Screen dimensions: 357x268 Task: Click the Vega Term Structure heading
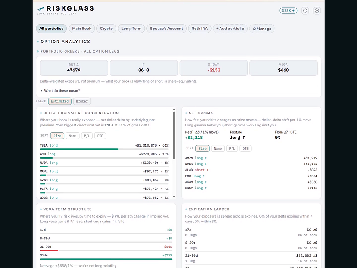(67, 209)
